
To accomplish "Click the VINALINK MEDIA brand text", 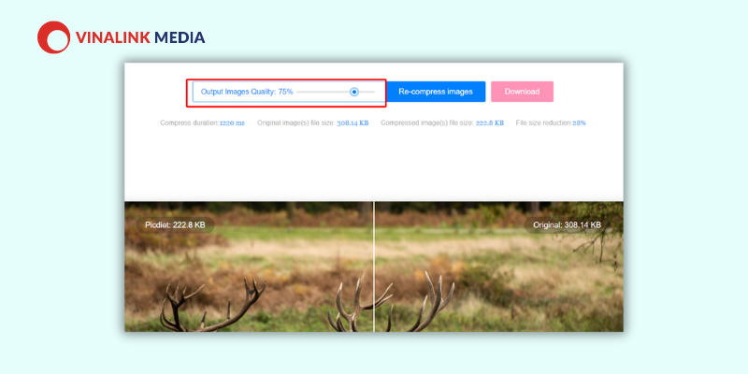I will [140, 37].
